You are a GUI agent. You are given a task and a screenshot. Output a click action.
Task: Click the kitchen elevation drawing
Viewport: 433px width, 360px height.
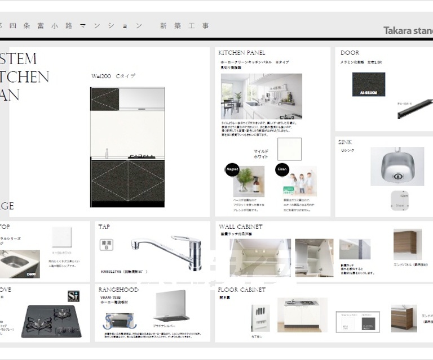pos(127,147)
